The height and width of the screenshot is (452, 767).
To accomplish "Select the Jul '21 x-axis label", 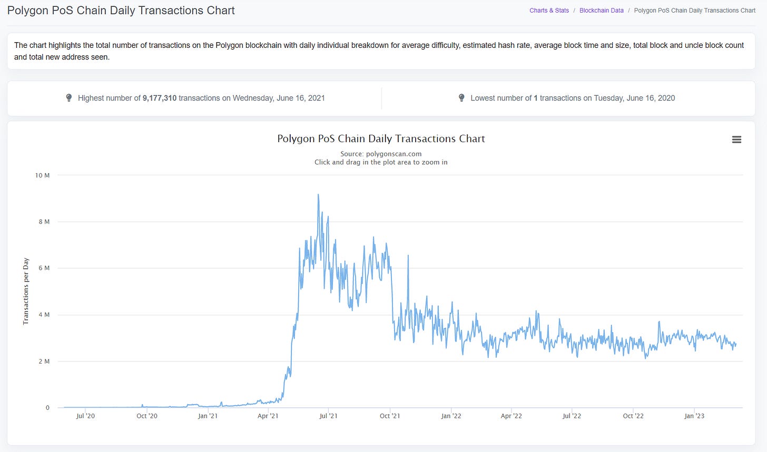I will pos(328,416).
